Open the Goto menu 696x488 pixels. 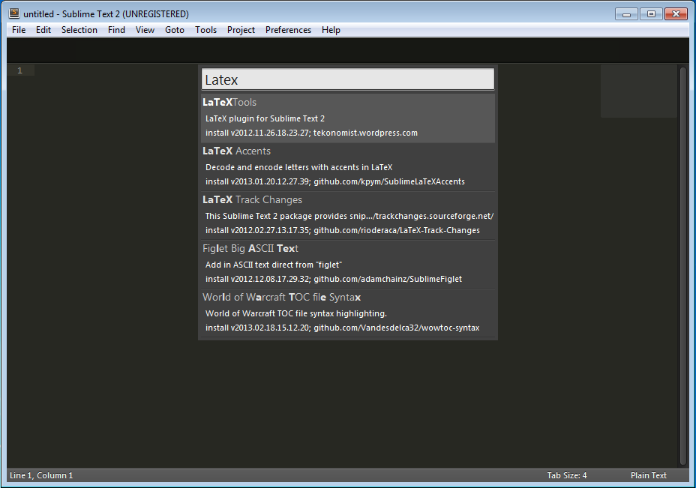[175, 30]
